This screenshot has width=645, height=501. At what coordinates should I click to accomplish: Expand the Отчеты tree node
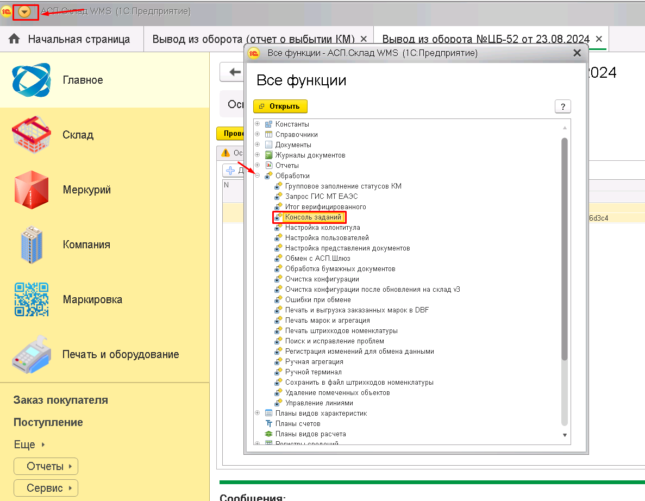(257, 165)
